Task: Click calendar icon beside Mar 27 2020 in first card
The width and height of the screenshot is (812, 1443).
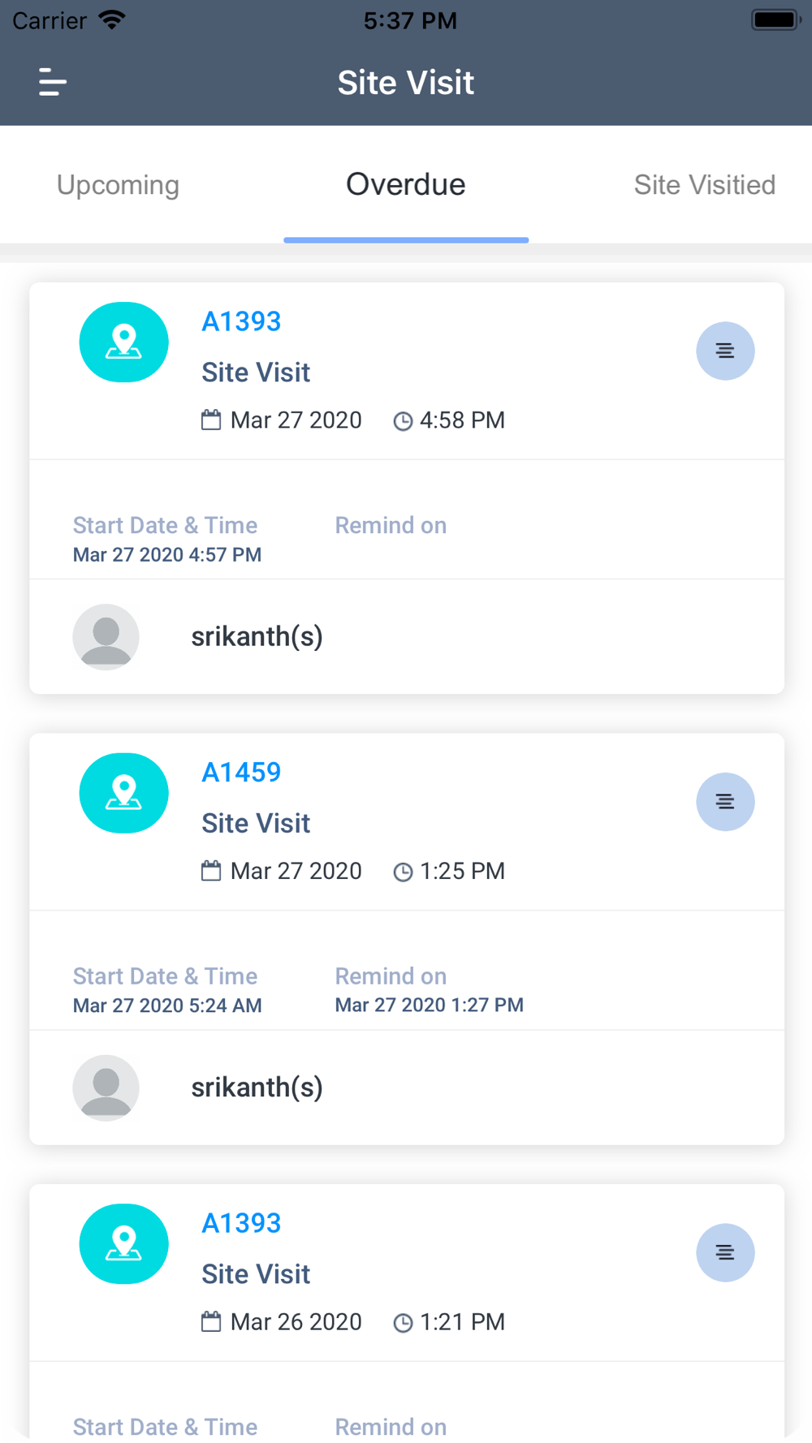Action: [x=211, y=420]
